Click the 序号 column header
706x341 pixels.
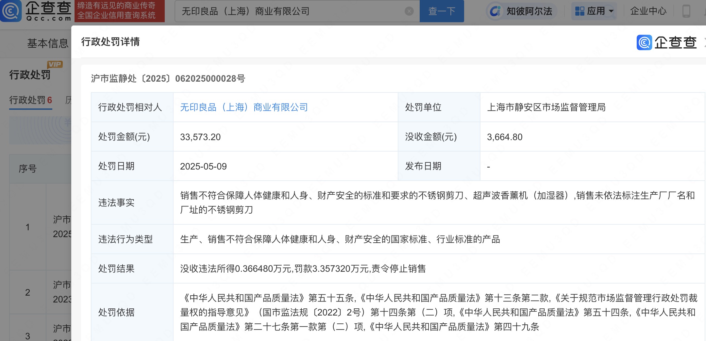point(28,169)
